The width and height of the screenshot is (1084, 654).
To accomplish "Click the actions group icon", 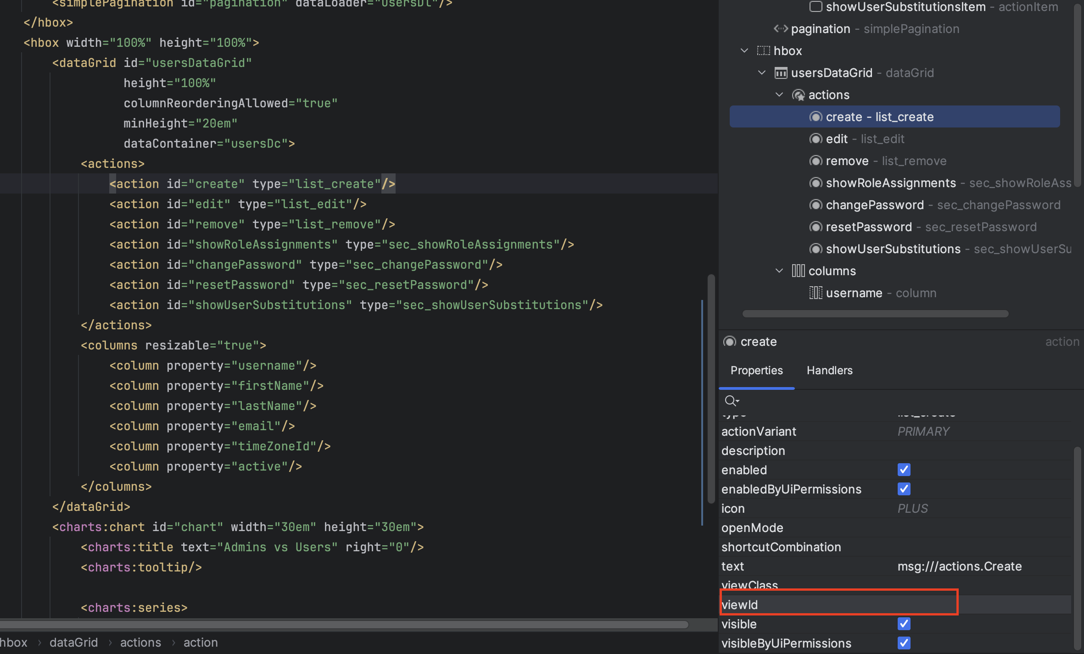I will [798, 94].
